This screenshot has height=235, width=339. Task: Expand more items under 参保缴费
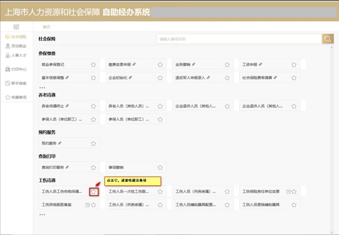tap(42, 88)
